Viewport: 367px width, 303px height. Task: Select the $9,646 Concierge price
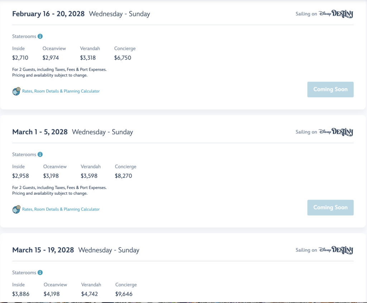(x=124, y=294)
